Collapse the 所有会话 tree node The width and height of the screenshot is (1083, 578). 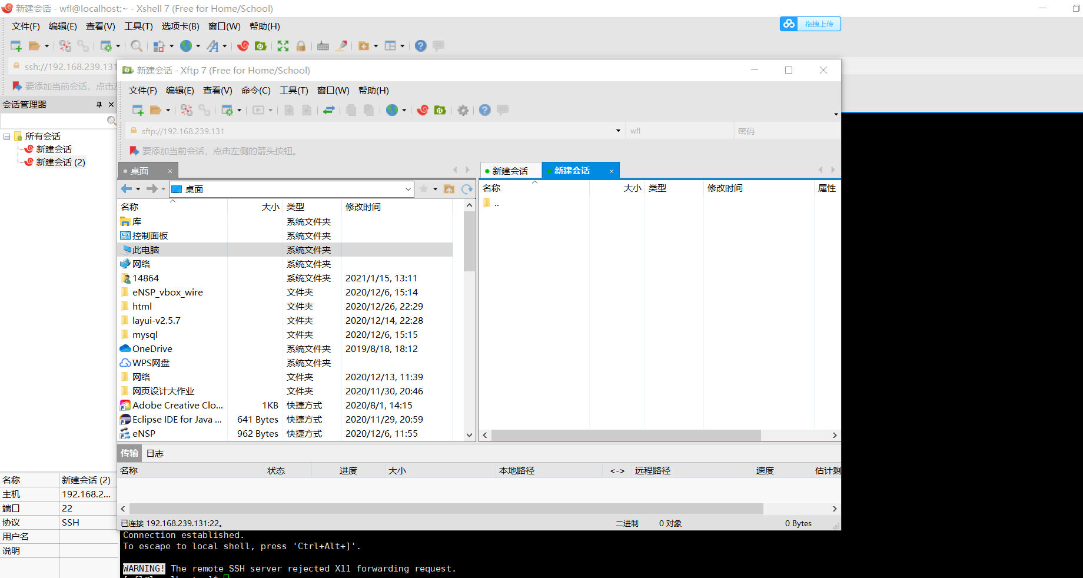7,137
